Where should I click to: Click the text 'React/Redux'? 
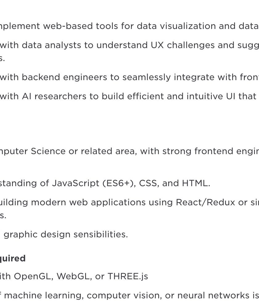pos(205,203)
